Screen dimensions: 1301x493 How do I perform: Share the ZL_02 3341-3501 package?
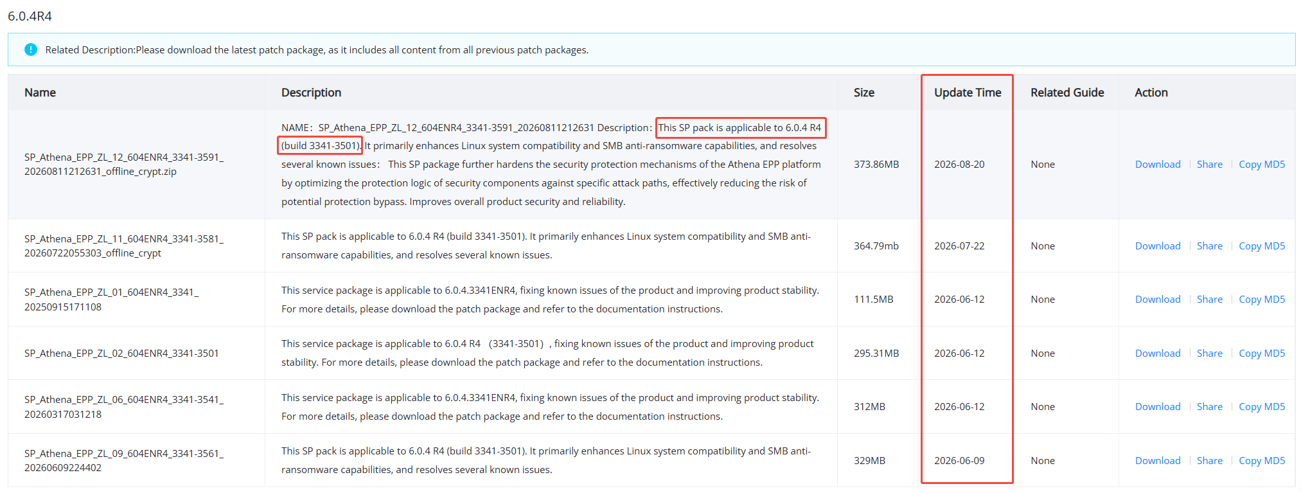click(1210, 354)
